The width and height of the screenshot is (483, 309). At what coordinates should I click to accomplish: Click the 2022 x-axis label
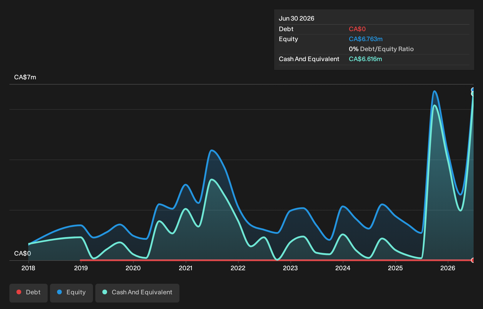click(x=238, y=268)
